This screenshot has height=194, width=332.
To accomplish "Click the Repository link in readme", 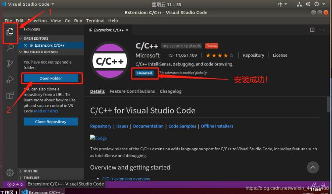I will [101, 126].
